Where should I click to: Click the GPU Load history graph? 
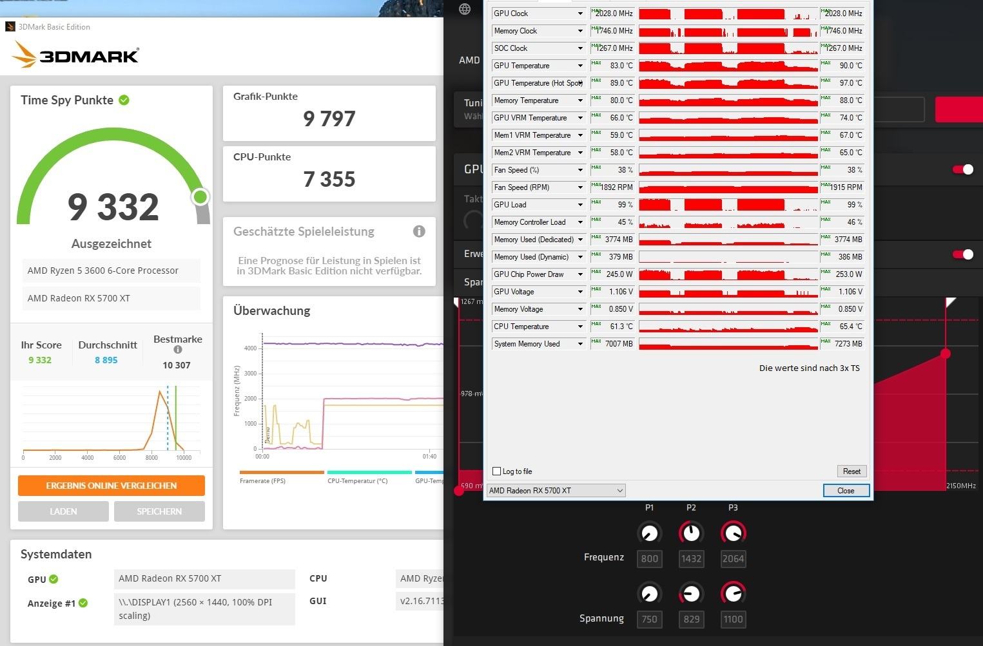pos(728,205)
